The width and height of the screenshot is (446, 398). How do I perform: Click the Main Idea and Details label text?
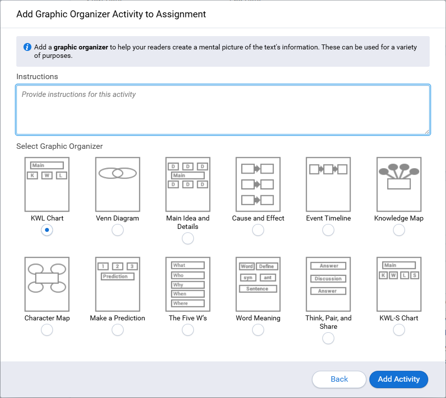[188, 222]
